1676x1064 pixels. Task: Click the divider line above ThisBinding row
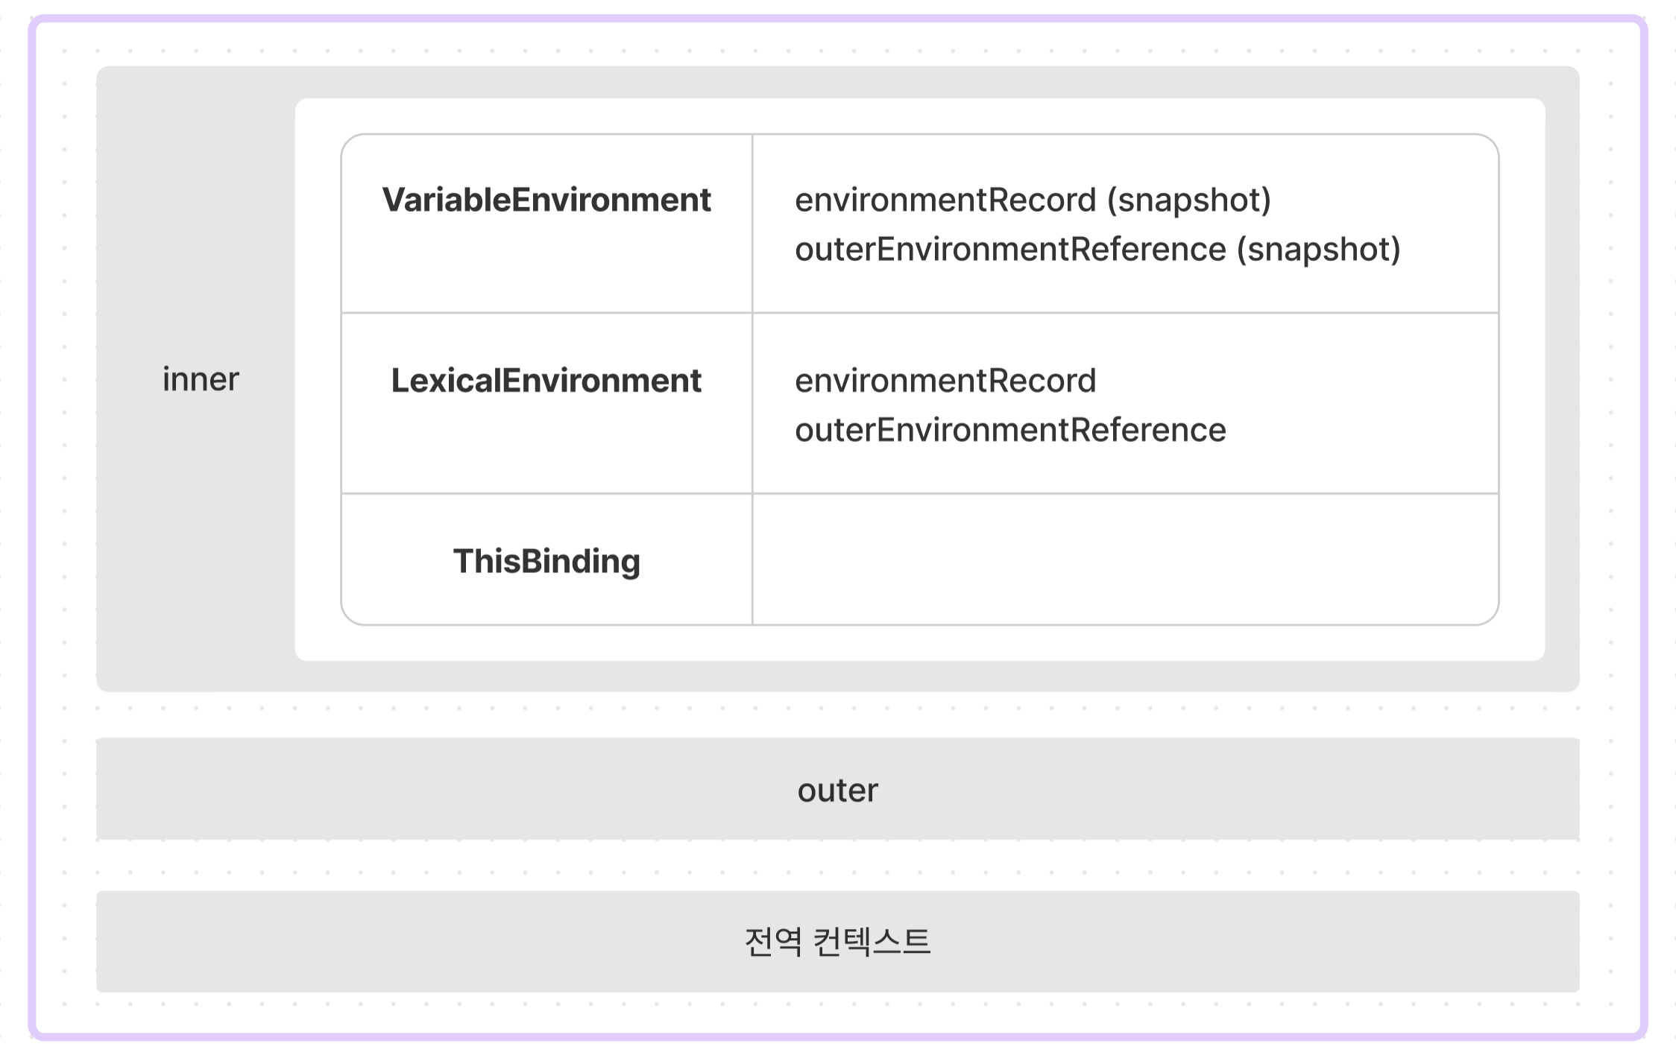pos(919,493)
